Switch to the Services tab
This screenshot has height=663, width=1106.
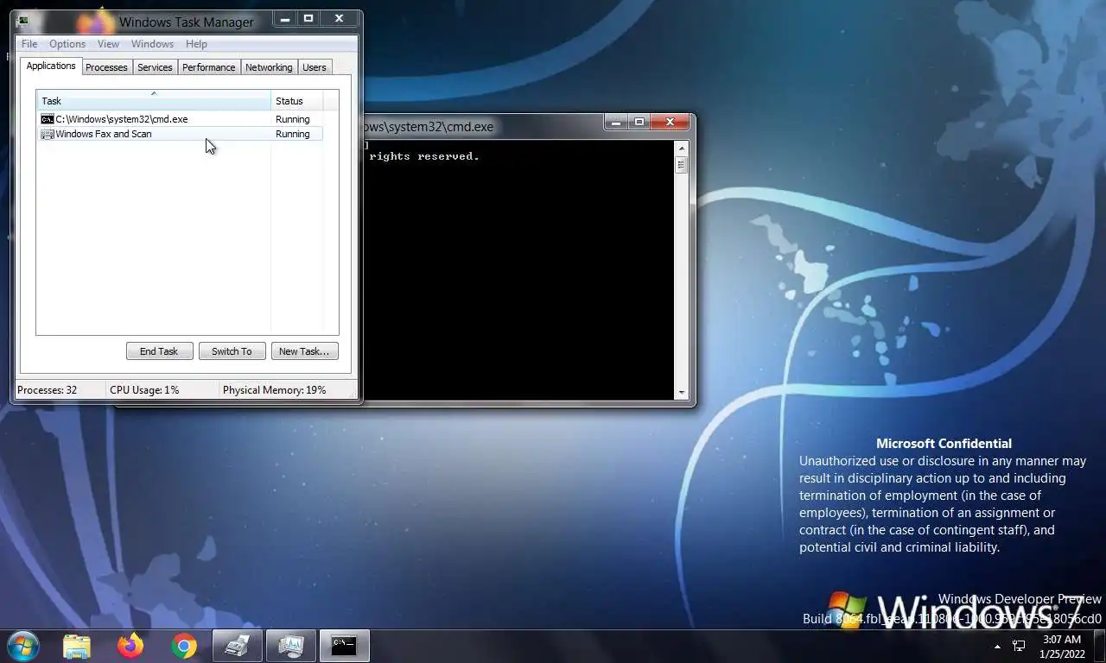tap(155, 67)
